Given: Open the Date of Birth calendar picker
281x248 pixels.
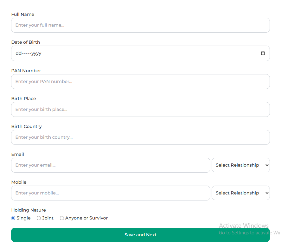Looking at the screenshot, I should pyautogui.click(x=263, y=53).
